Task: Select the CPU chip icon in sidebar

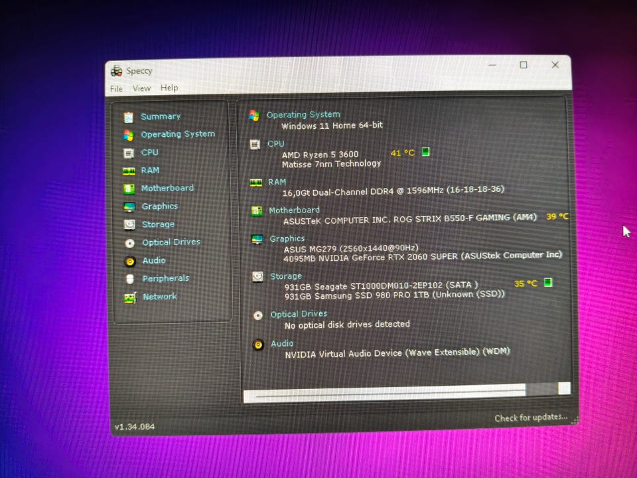Action: point(129,153)
